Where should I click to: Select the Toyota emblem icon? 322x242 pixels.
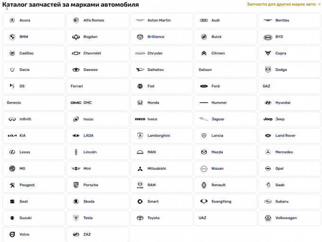click(140, 218)
